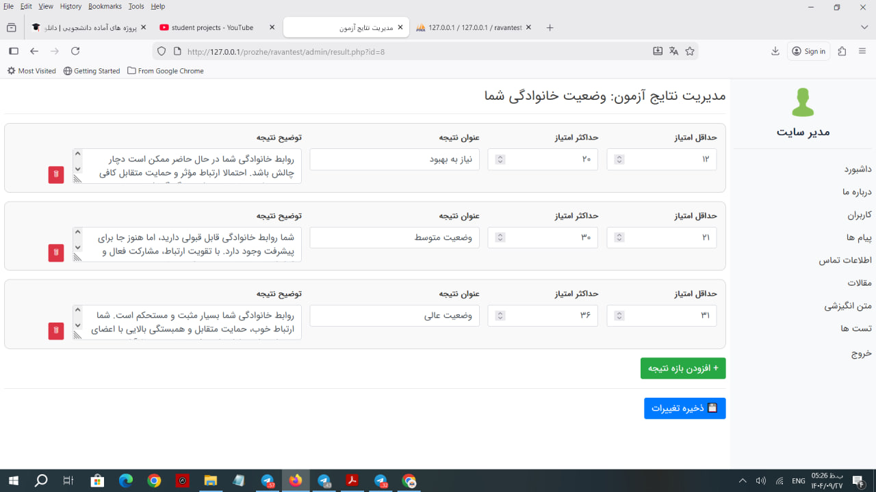Viewport: 876px width, 492px height.
Task: Delete the 'وضعیت عالی' result row
Action: (56, 331)
